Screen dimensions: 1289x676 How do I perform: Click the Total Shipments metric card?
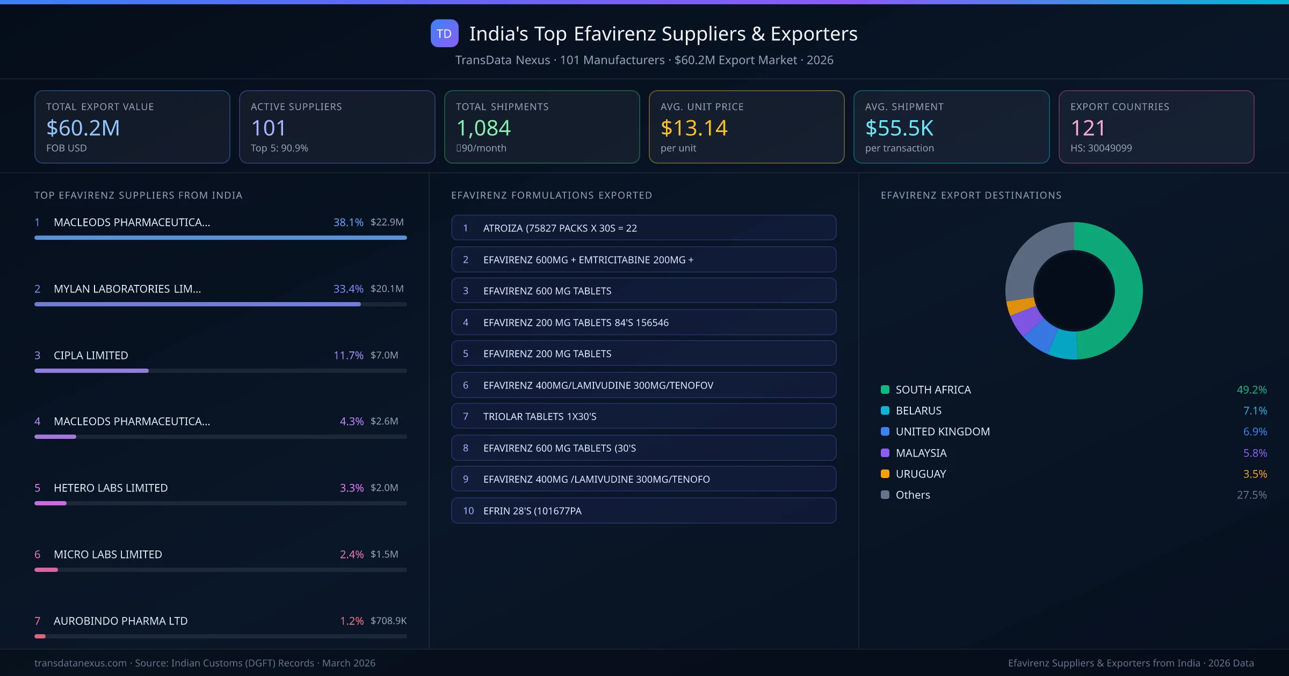541,127
